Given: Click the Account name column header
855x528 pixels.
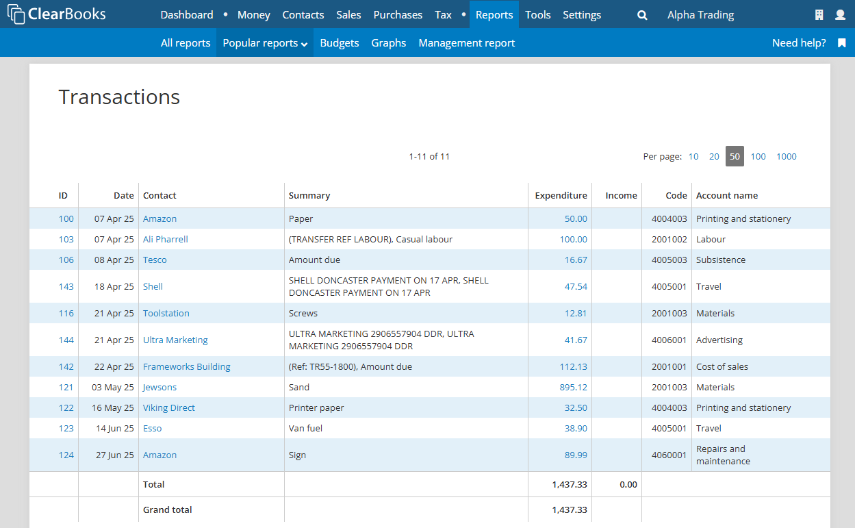Looking at the screenshot, I should pos(727,196).
